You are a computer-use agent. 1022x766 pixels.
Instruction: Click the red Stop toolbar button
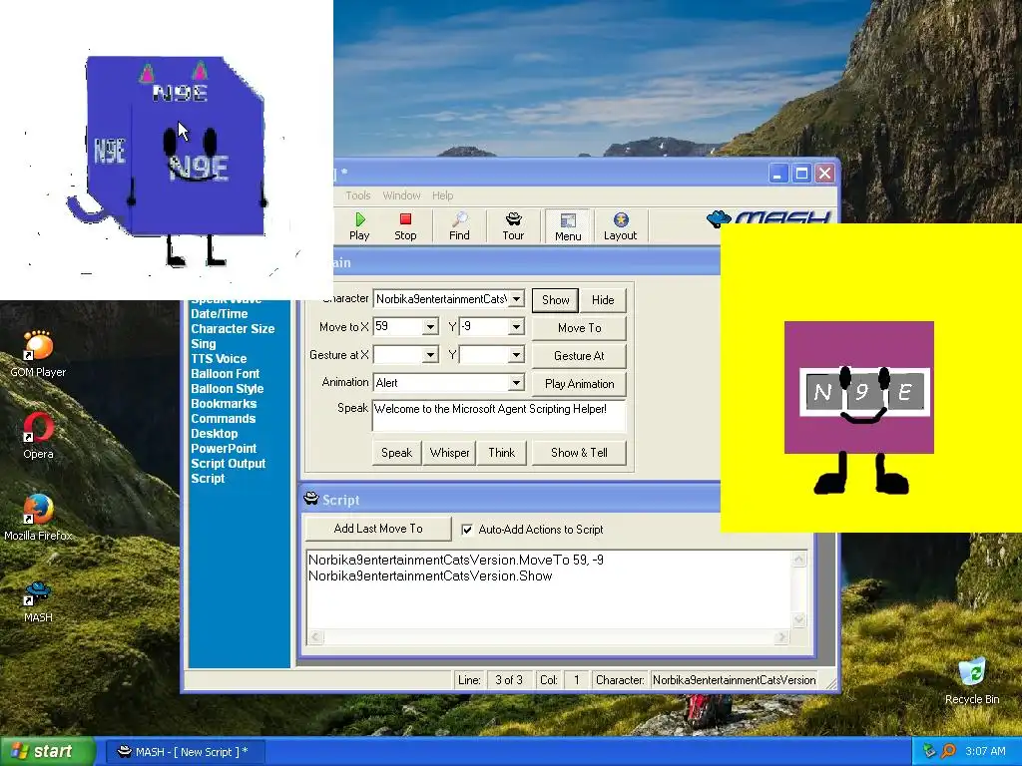(405, 226)
